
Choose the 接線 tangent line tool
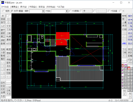tap(3, 19)
